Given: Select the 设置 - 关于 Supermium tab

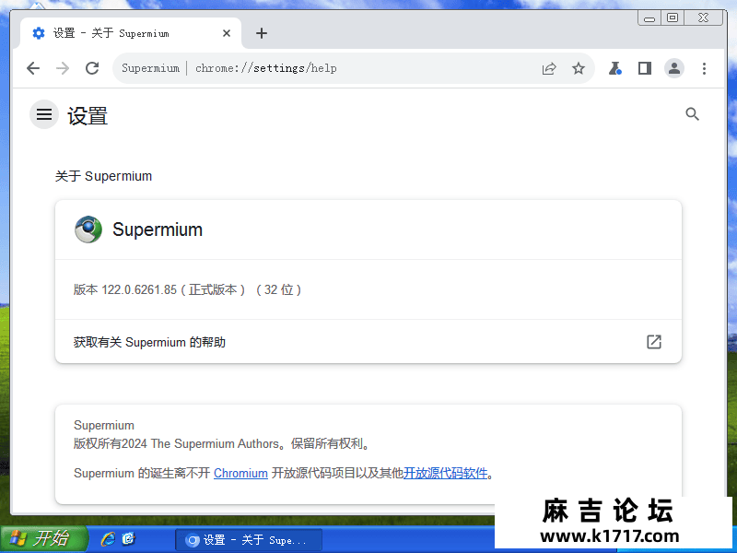Looking at the screenshot, I should tap(131, 33).
